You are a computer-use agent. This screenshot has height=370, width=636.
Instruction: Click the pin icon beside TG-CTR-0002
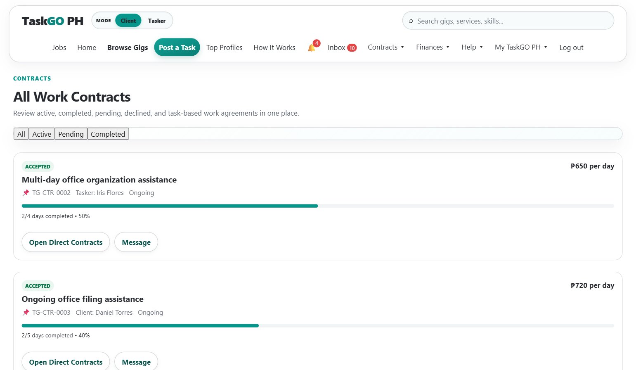(26, 193)
